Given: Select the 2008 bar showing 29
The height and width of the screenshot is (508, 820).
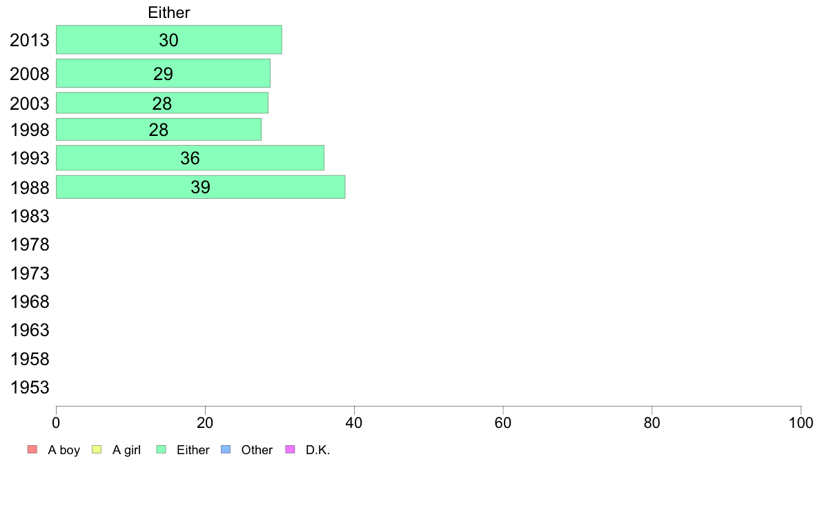Looking at the screenshot, I should click(x=163, y=73).
